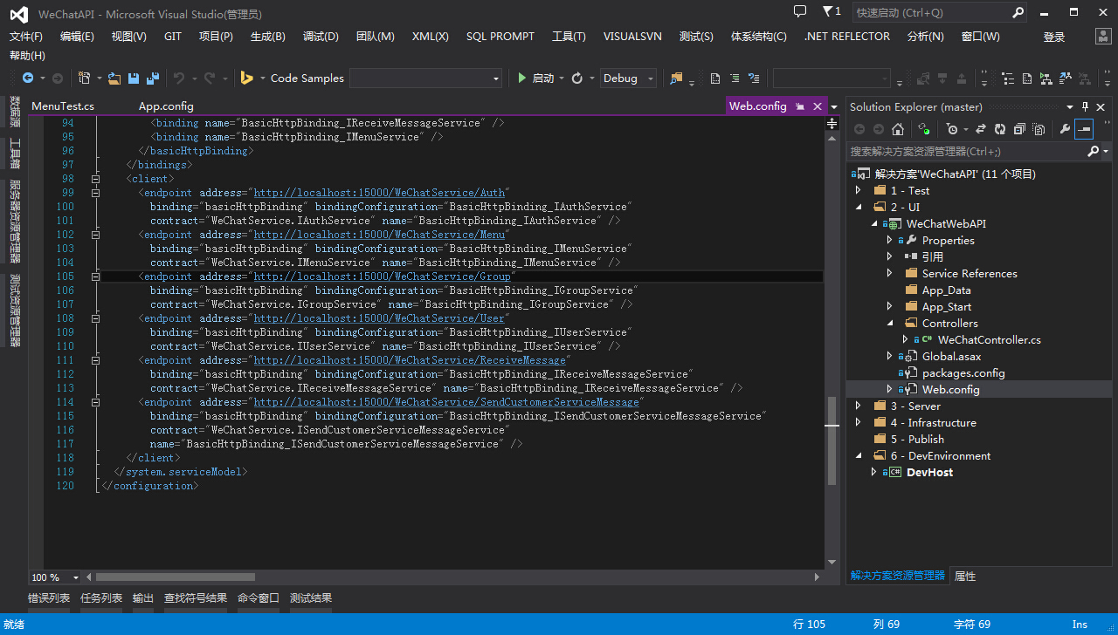Open the Debug configuration dropdown
Viewport: 1118px width, 635px height.
point(652,79)
